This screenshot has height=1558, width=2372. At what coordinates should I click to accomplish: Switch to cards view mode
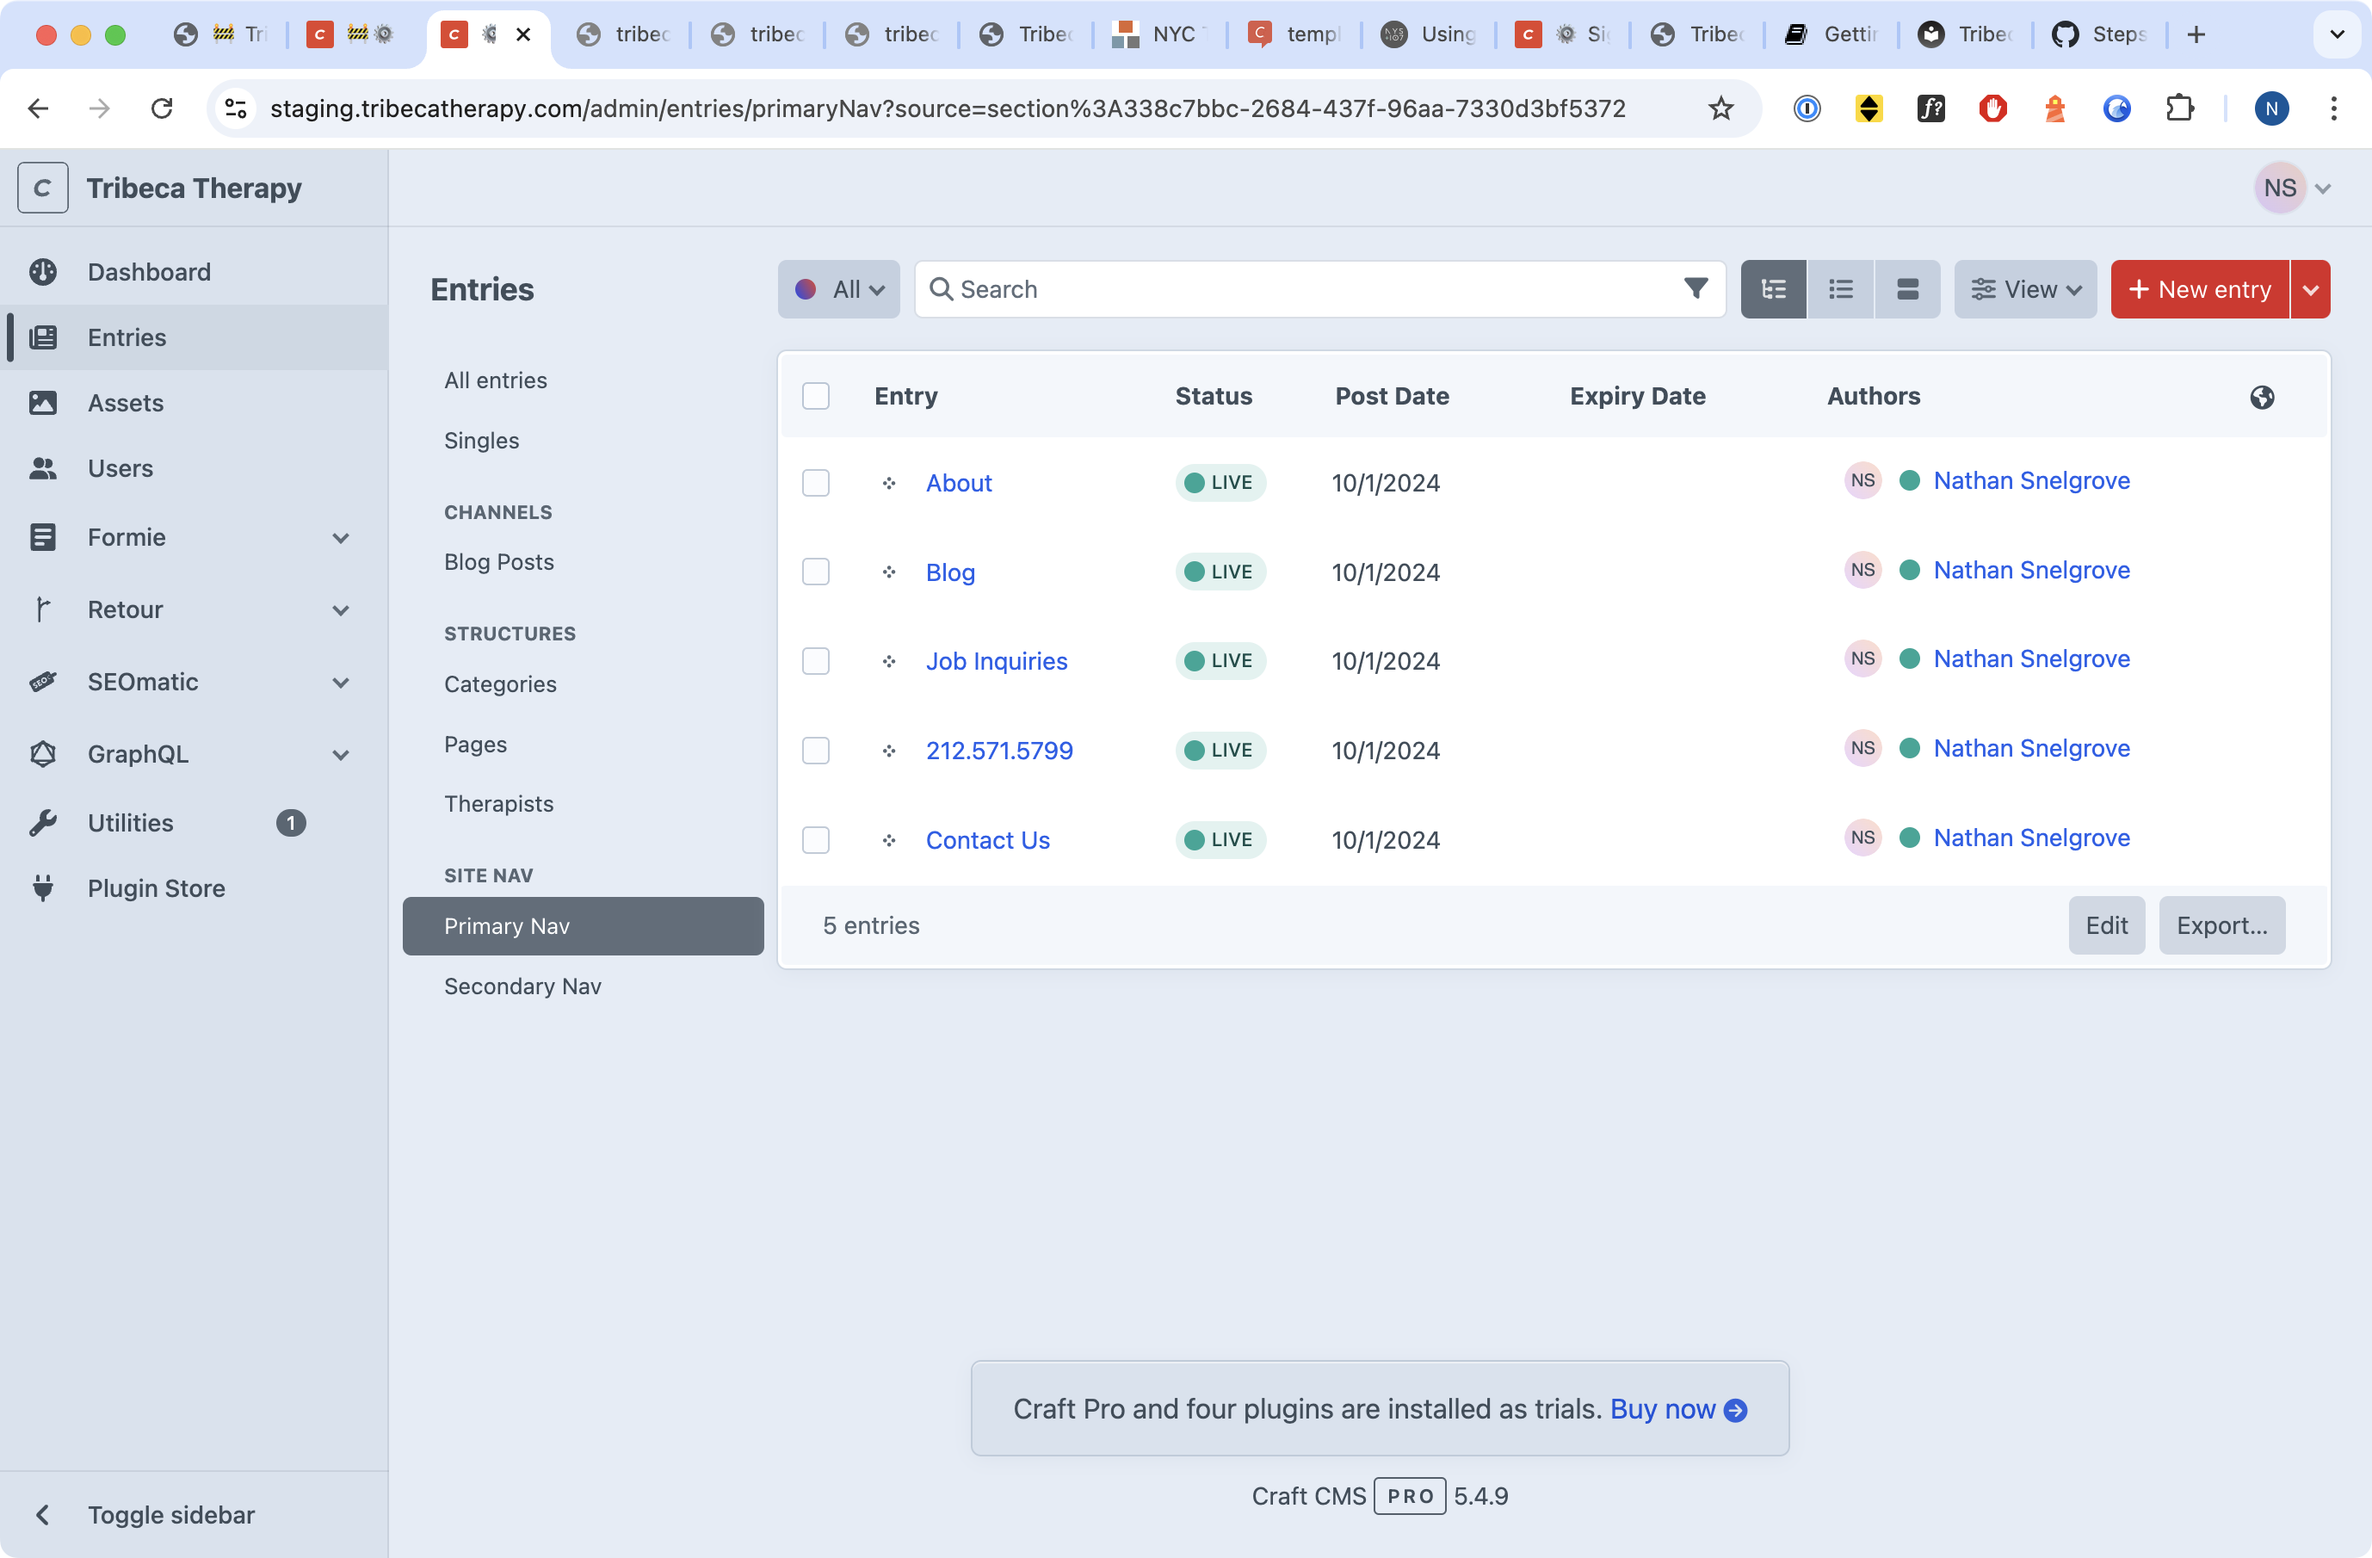(1907, 289)
